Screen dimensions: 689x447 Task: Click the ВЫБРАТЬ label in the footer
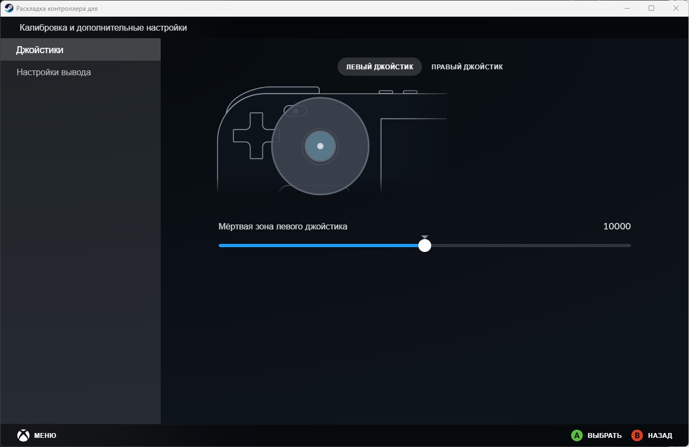605,435
